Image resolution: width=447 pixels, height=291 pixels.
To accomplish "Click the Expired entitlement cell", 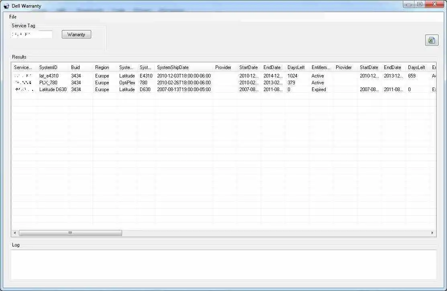I will click(319, 90).
